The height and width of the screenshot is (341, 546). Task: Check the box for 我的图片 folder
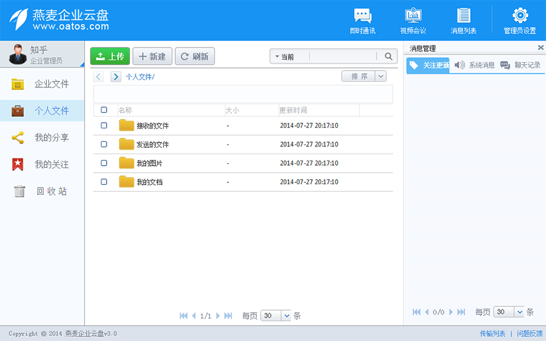[104, 163]
